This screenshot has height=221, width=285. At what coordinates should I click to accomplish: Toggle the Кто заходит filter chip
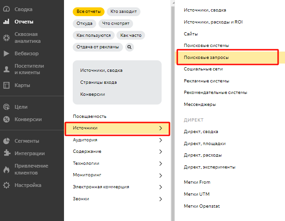124,12
